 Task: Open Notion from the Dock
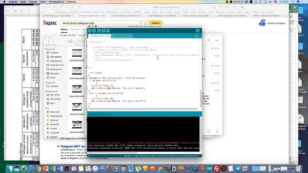pos(174,168)
